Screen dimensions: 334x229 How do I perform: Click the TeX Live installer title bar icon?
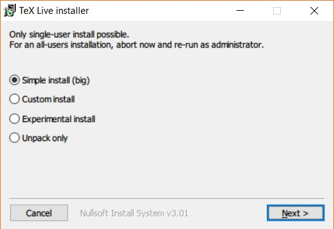10,10
